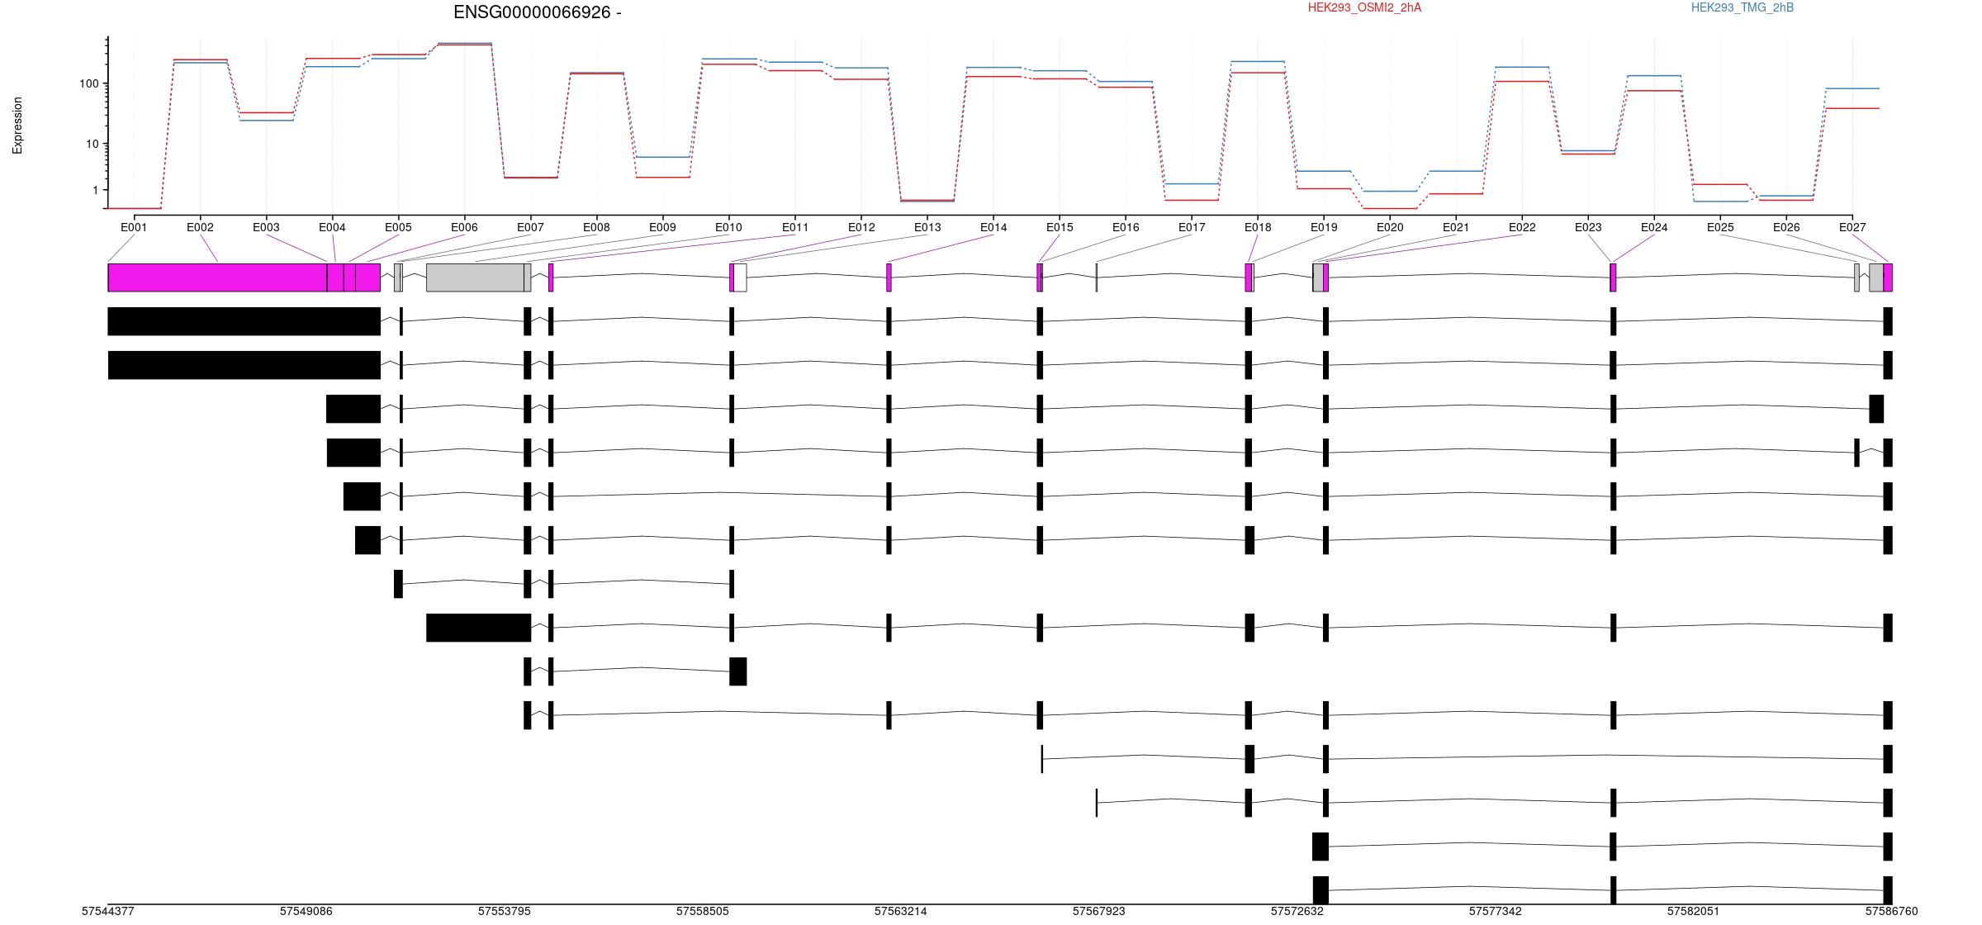Click genomic coordinate 57567923
Viewport: 1982px width, 925px height.
pos(1099,912)
